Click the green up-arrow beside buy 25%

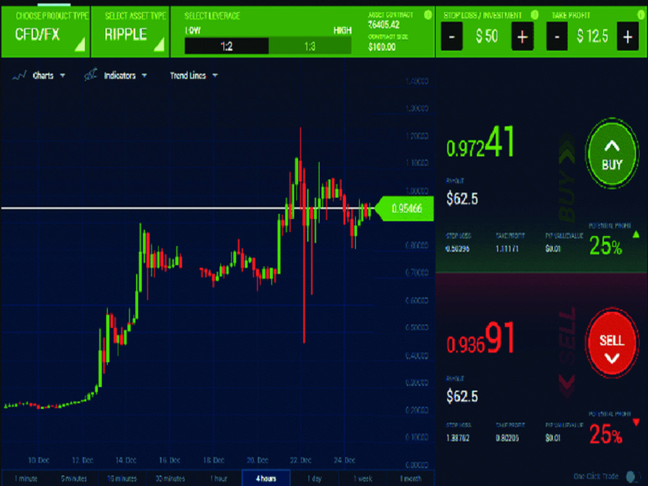[636, 235]
